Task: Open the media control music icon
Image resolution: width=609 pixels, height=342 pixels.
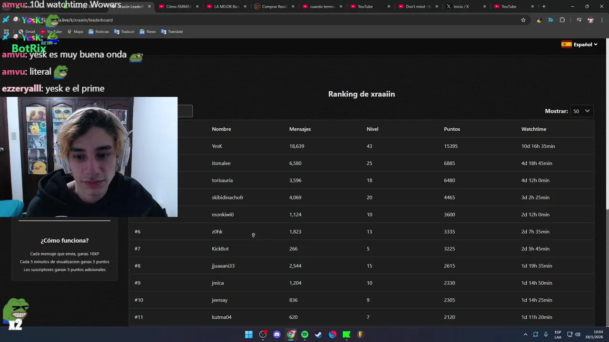Action: click(579, 20)
